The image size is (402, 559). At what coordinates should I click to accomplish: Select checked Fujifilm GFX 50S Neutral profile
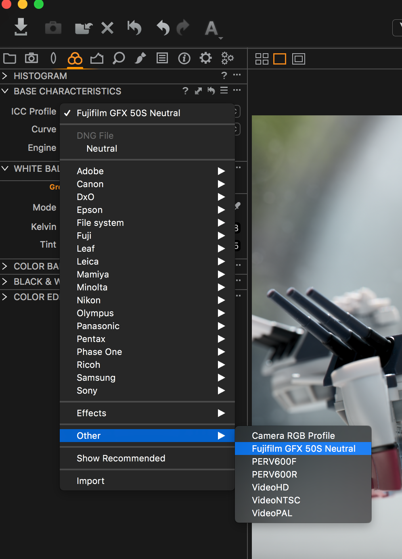[x=147, y=113]
